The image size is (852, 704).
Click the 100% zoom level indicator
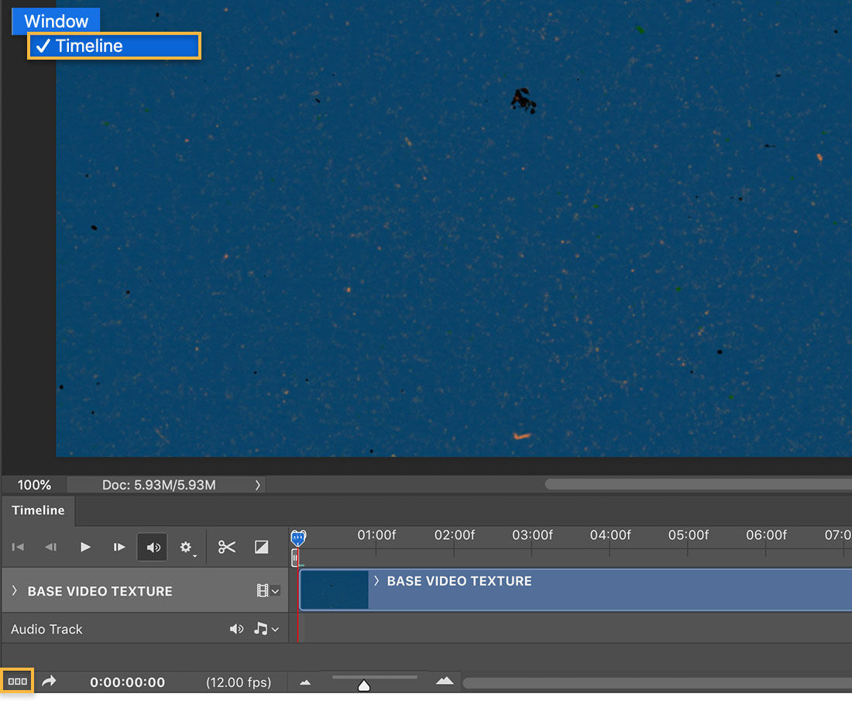pyautogui.click(x=34, y=485)
